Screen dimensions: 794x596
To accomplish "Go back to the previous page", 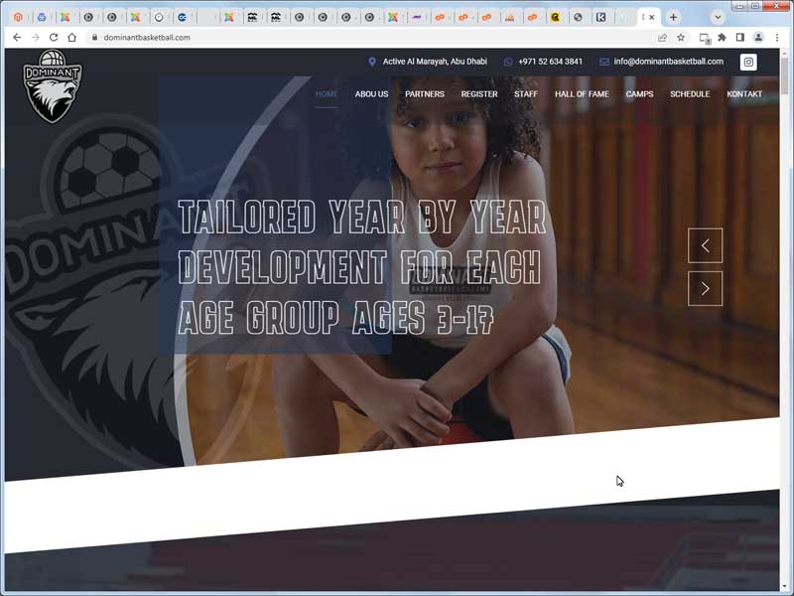I will pos(17,37).
